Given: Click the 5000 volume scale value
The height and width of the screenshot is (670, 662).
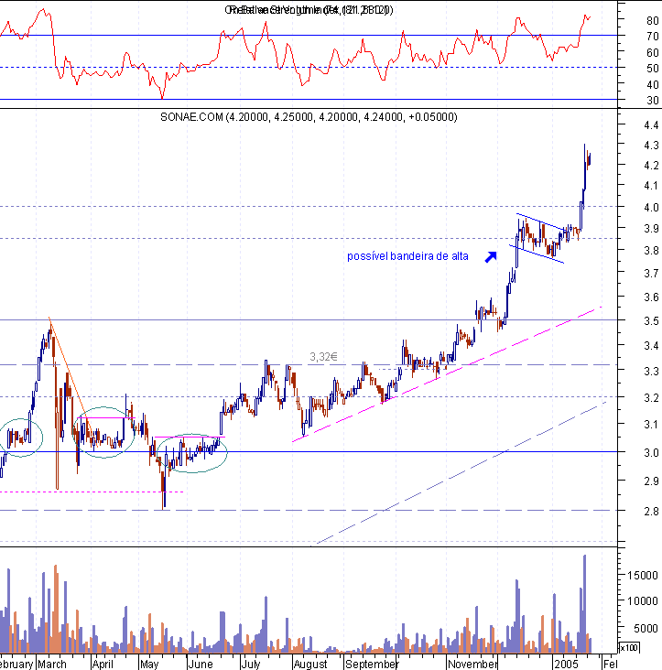Looking at the screenshot, I should click(x=646, y=628).
